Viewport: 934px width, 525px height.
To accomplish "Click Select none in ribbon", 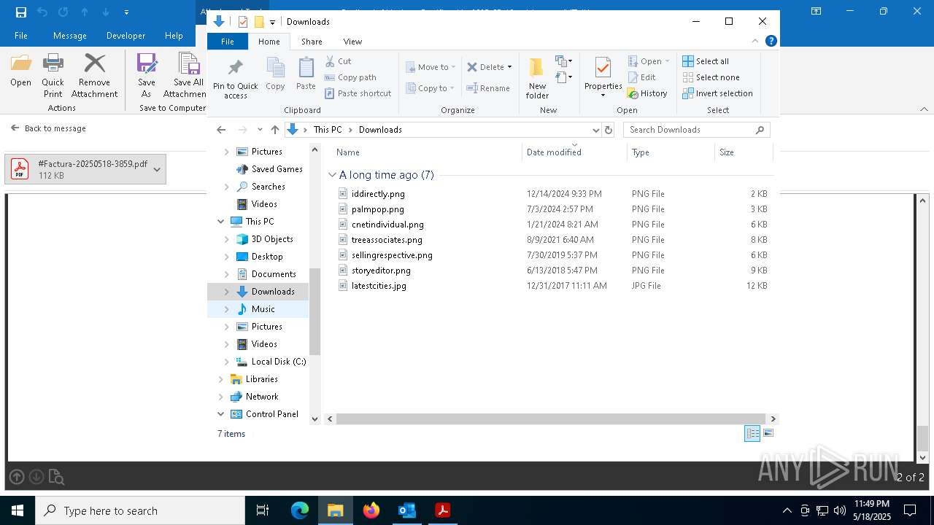I will pos(711,77).
